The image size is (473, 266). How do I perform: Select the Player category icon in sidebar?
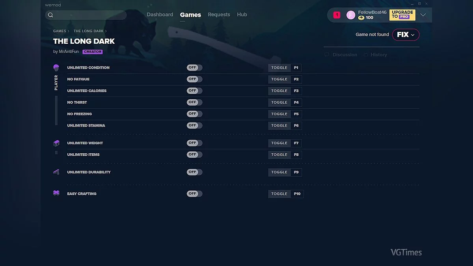point(56,67)
